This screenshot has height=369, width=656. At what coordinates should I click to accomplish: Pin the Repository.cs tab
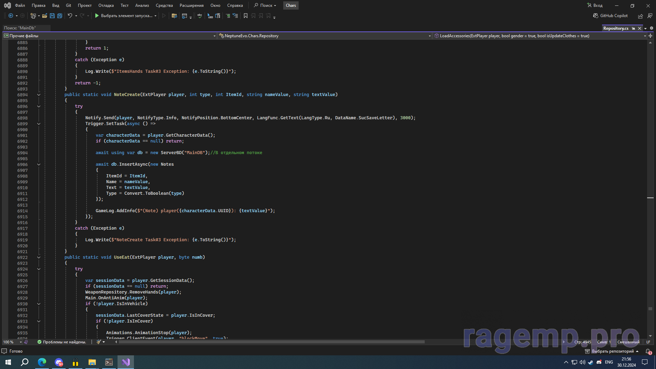633,28
